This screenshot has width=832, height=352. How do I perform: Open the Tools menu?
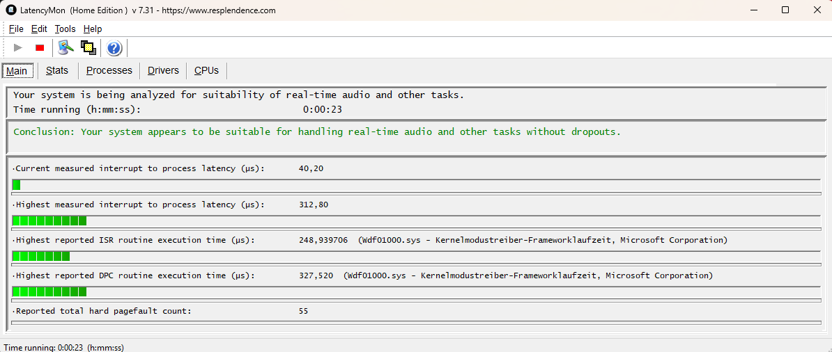tap(66, 29)
